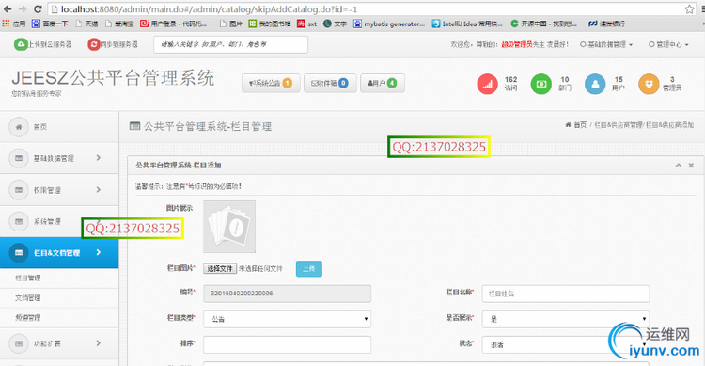The width and height of the screenshot is (705, 366).
Task: Click the list icon beside the page title
Action: point(134,126)
